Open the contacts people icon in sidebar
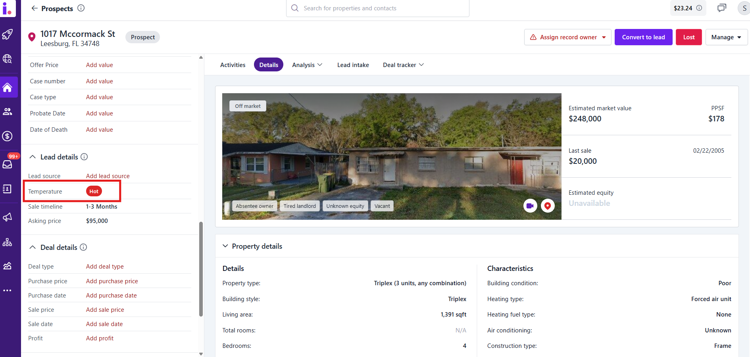Screen dimensions: 750x357 8,112
